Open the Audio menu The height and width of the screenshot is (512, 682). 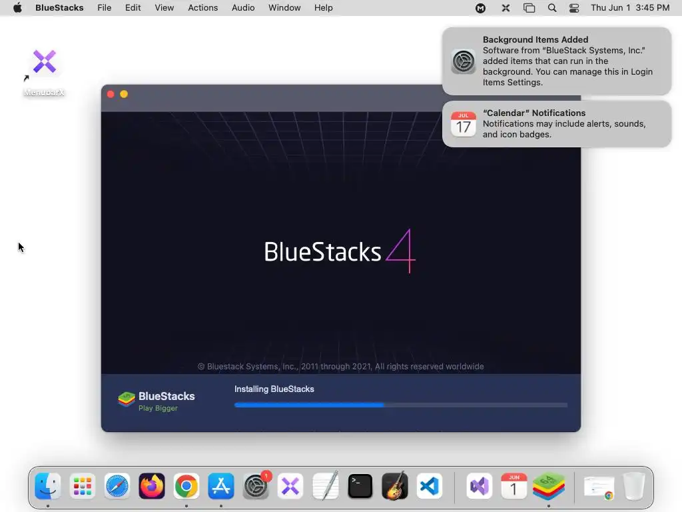(x=242, y=8)
